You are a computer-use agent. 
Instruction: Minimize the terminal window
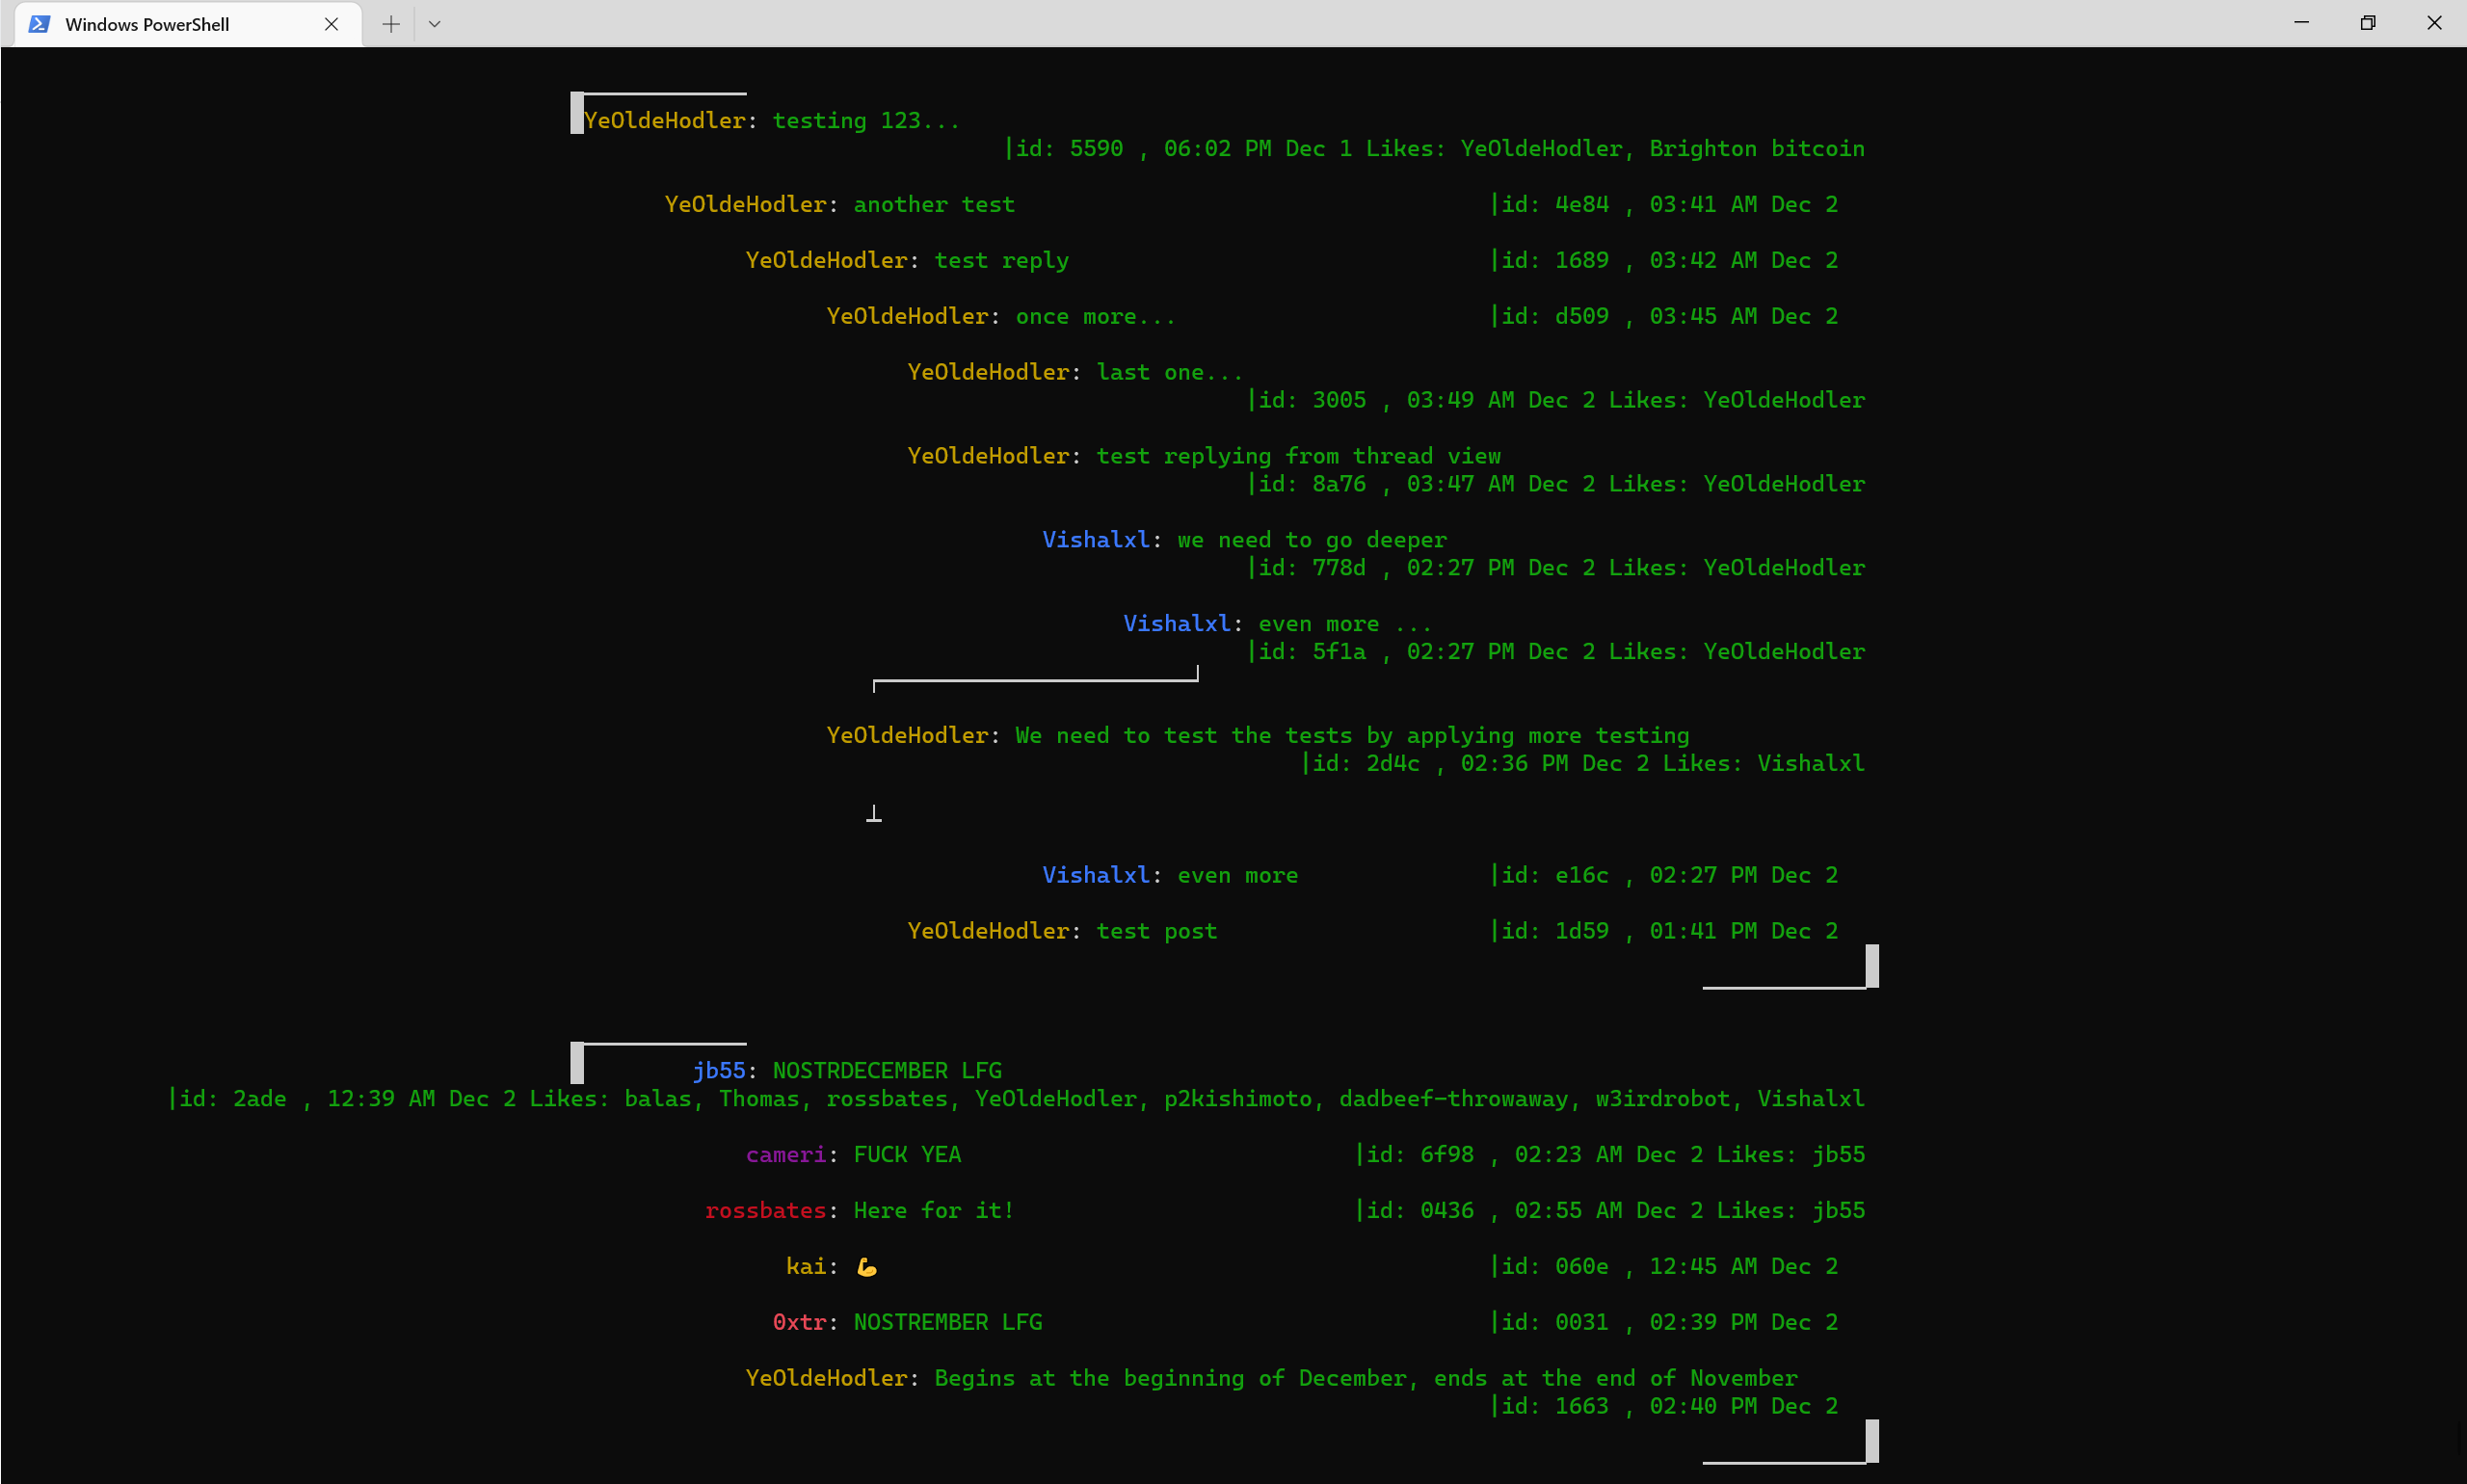2301,23
